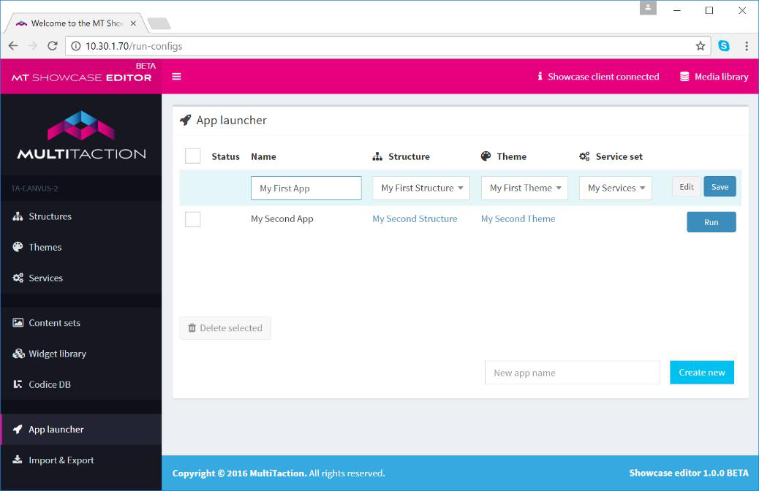759x491 pixels.
Task: Open the Chrome three-dot menu
Action: [746, 46]
